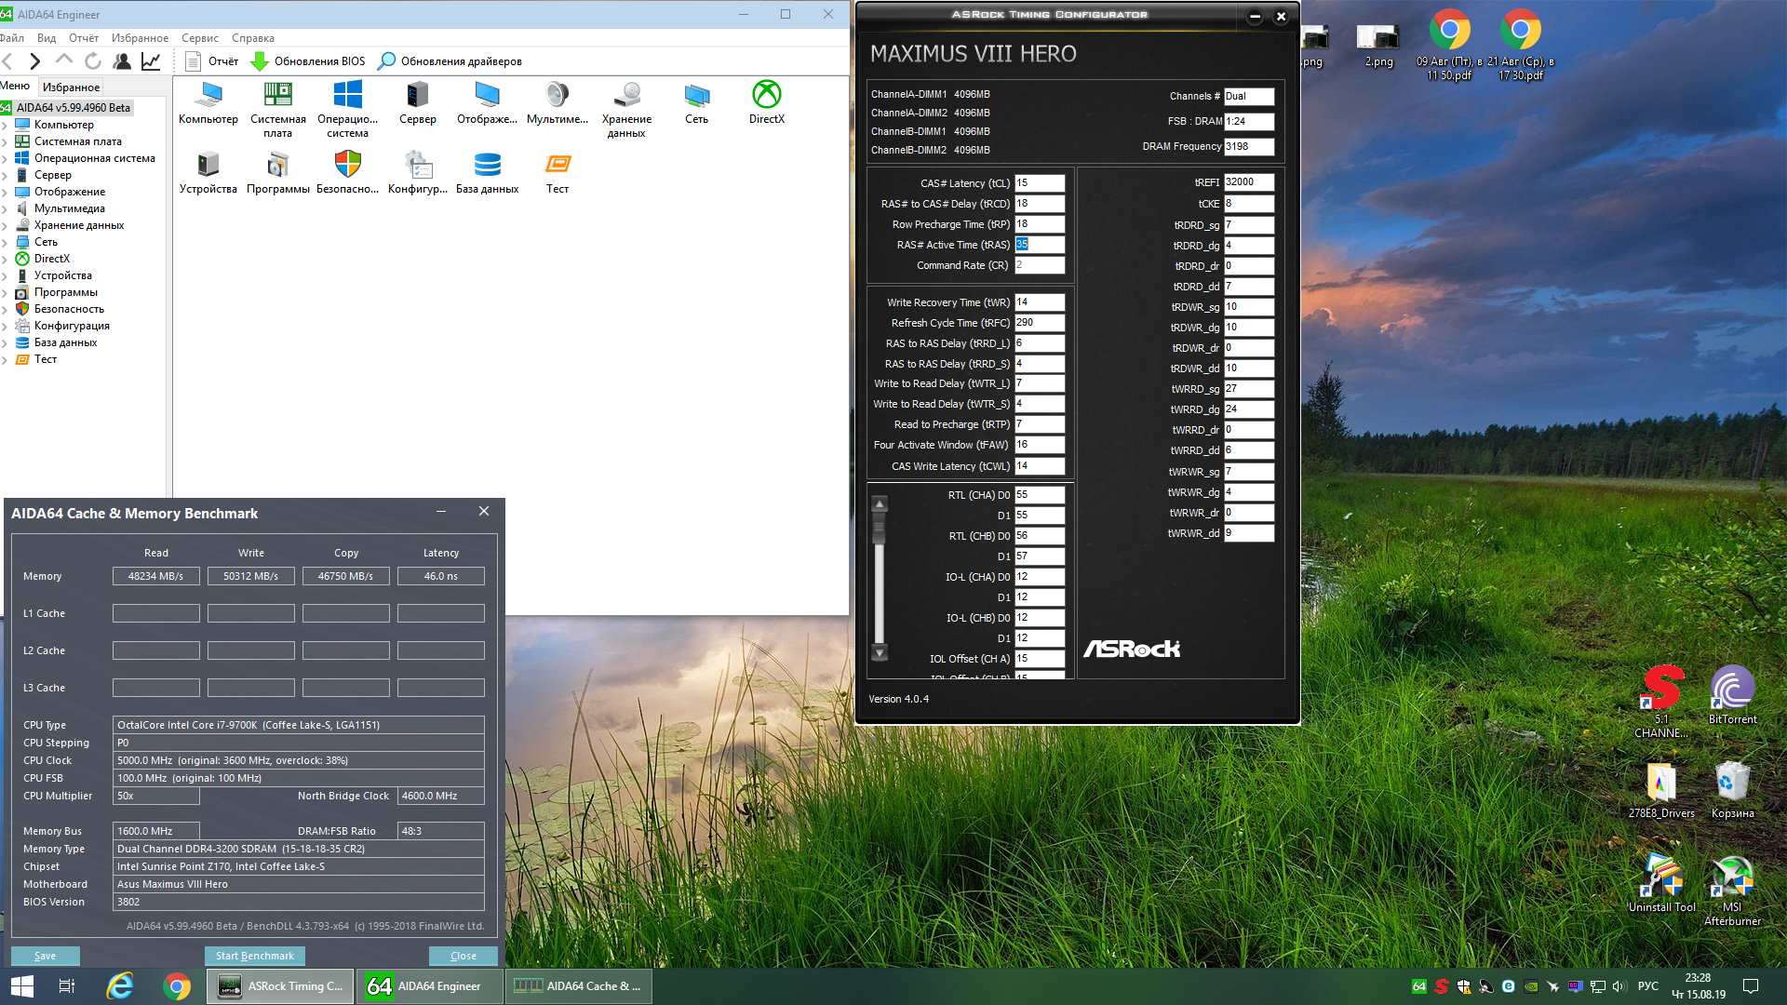Click the scroll down arrow in the RTL panel

pos(879,651)
